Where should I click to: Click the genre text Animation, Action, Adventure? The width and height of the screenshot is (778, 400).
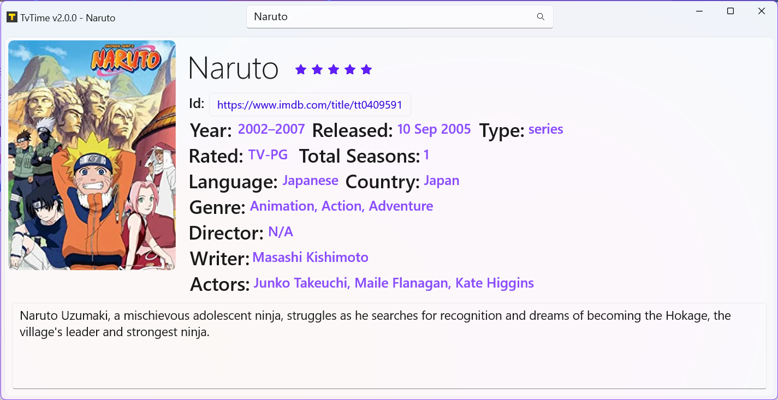point(342,206)
